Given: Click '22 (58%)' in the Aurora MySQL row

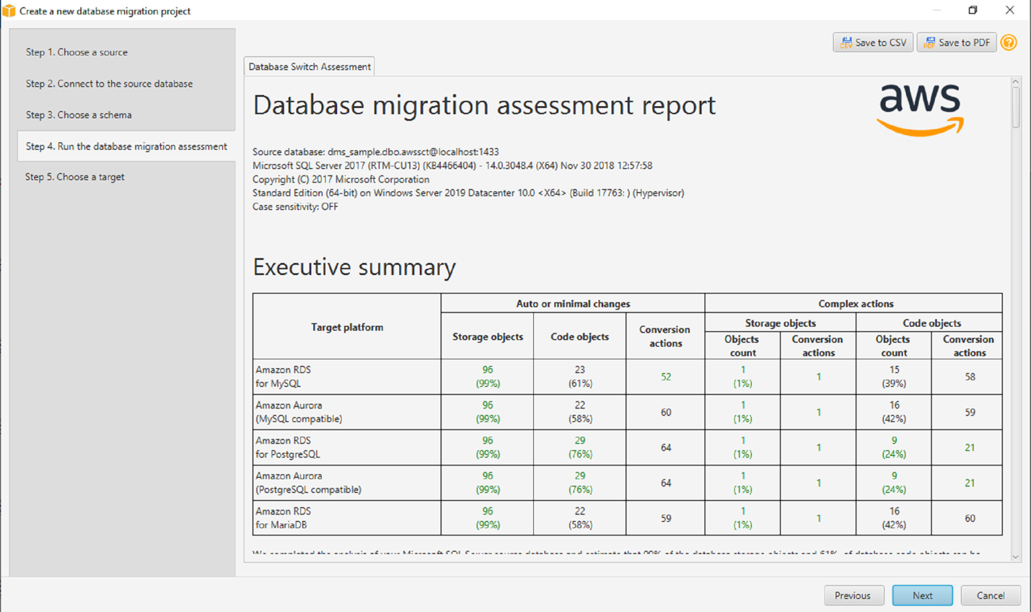Looking at the screenshot, I should [x=580, y=412].
